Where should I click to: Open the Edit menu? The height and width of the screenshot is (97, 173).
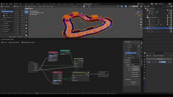click(7, 4)
